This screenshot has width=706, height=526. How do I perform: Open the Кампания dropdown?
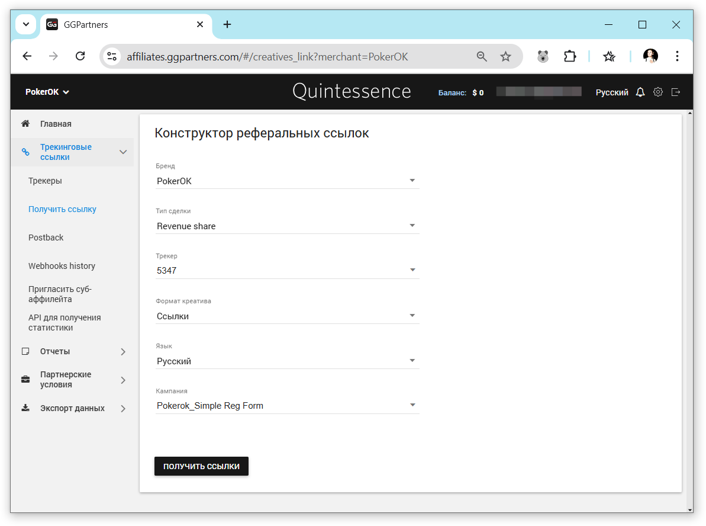287,406
